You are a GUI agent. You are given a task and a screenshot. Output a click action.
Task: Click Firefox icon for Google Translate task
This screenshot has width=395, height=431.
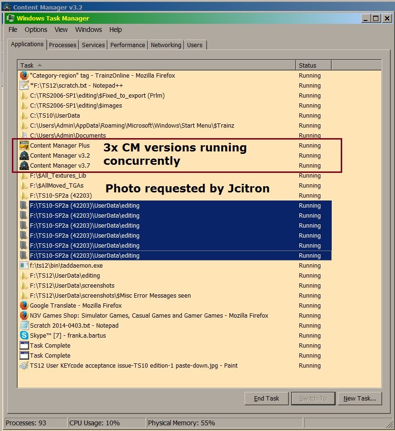[24, 305]
